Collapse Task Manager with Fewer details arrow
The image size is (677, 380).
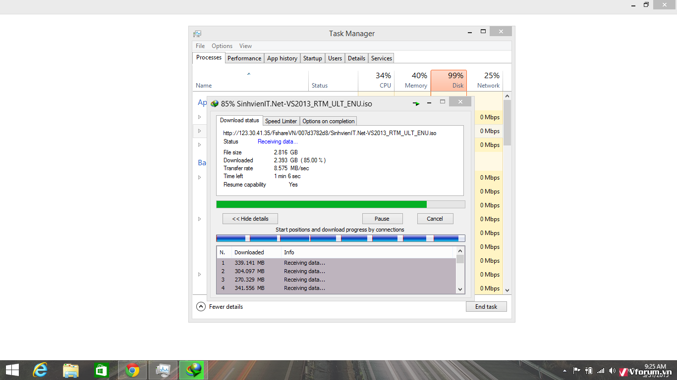201,306
